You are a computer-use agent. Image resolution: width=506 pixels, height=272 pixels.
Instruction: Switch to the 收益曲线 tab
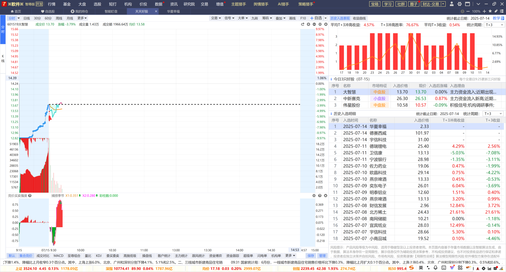(x=359, y=18)
